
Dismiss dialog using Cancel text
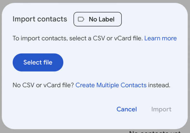[x=127, y=109]
